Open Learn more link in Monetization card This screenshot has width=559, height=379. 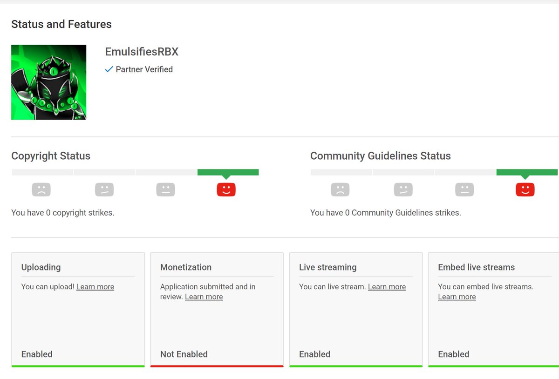tap(204, 297)
